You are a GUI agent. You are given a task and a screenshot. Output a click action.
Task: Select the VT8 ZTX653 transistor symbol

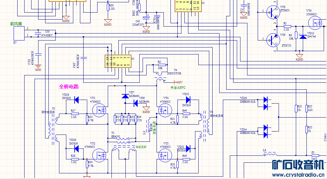273,12
